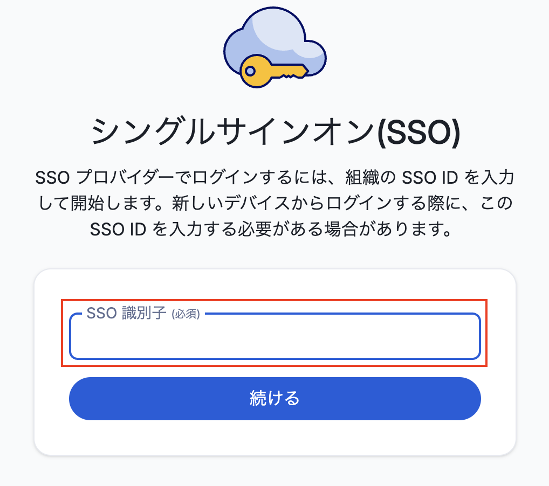Click inside the SSO 識別子 input field
Image resolution: width=549 pixels, height=486 pixels.
pyautogui.click(x=274, y=339)
